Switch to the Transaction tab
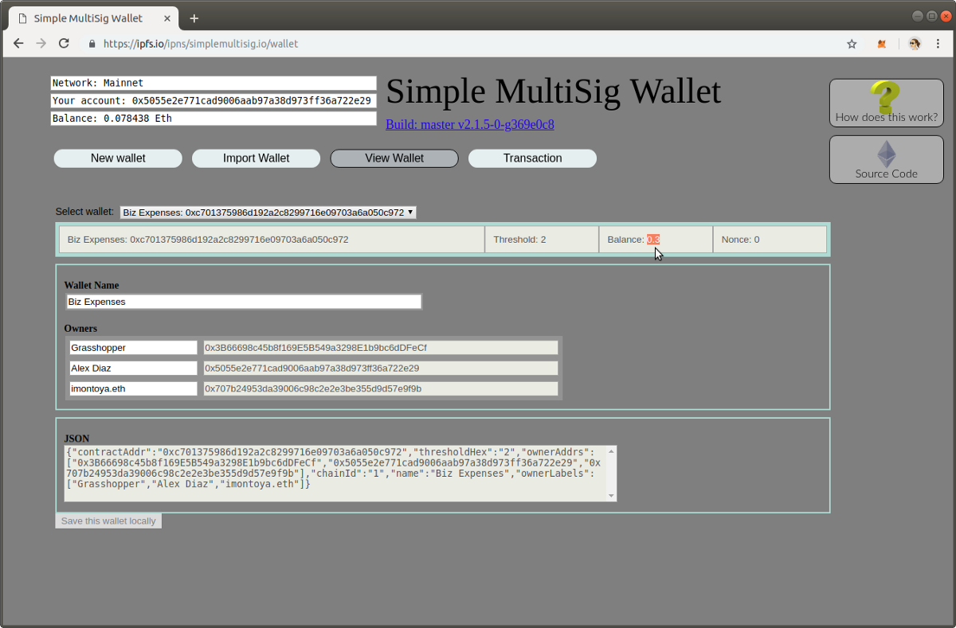Screen dimensions: 956x628 click(x=531, y=158)
